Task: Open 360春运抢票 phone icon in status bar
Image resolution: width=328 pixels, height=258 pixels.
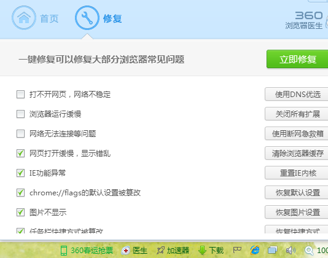Action: coord(64,251)
